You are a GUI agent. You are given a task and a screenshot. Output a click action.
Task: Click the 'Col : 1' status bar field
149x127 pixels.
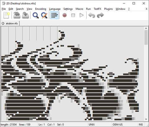click(x=51, y=125)
